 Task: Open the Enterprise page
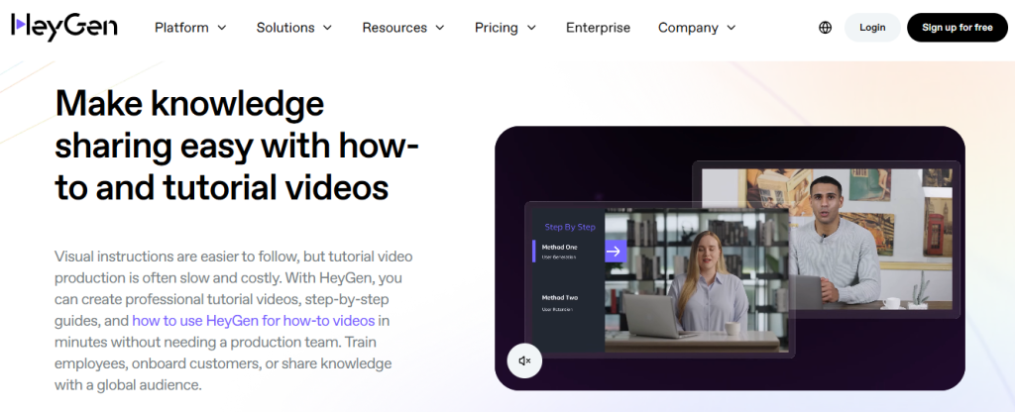click(598, 27)
